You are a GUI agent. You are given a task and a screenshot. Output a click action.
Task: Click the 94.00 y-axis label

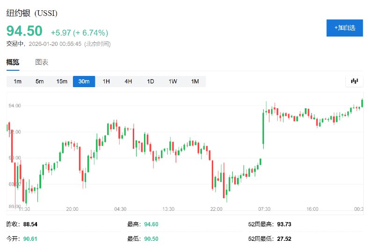point(15,106)
